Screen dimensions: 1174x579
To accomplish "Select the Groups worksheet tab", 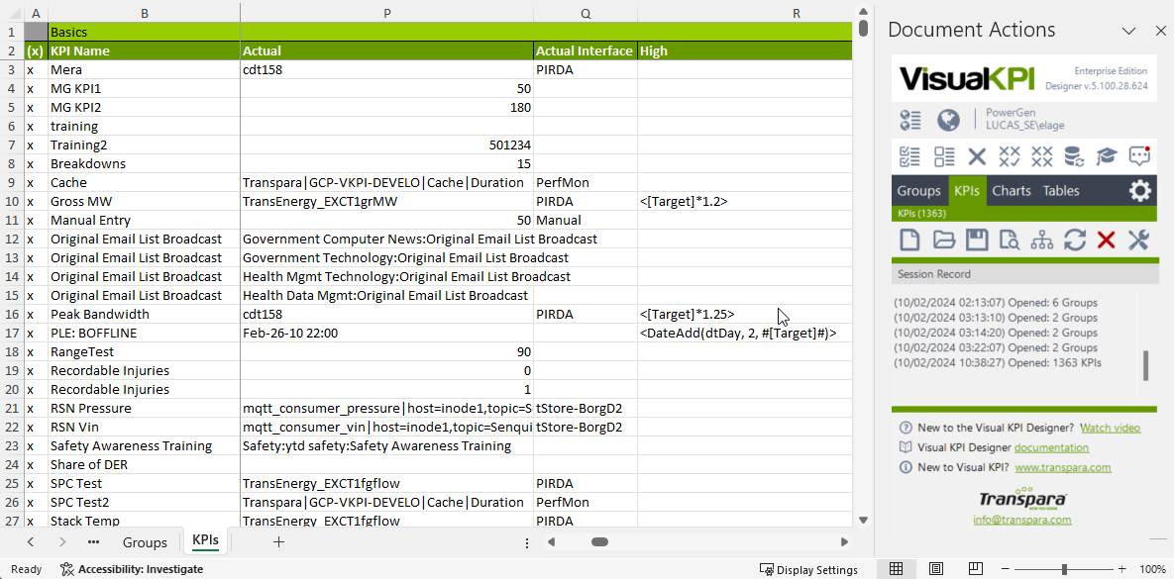I will click(145, 542).
